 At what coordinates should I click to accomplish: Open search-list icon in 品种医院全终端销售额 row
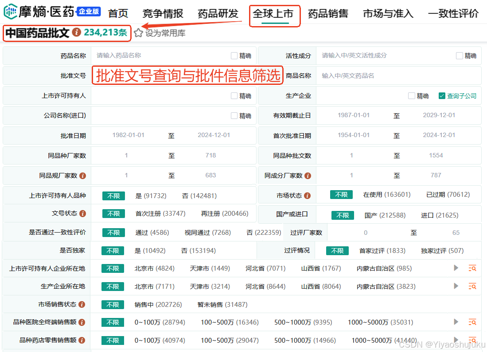(x=472, y=322)
